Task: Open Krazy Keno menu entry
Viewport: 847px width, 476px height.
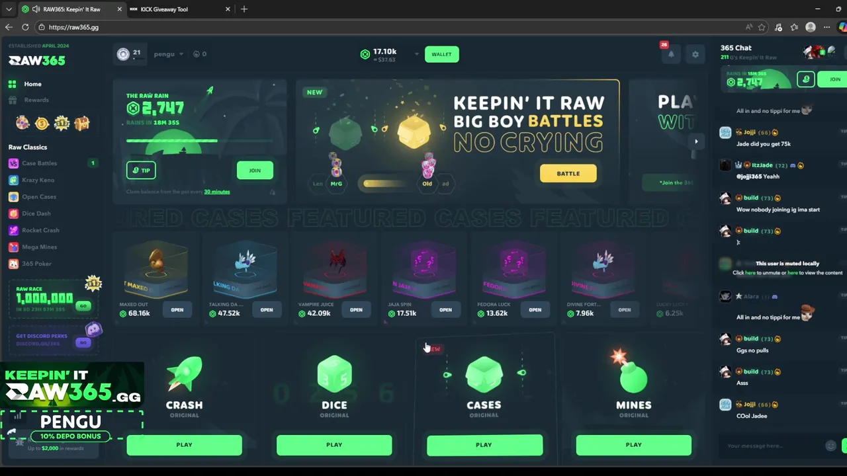Action: pos(38,180)
